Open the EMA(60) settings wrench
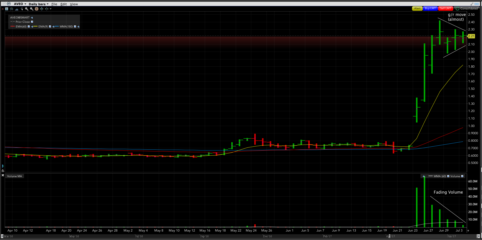 tap(32, 26)
